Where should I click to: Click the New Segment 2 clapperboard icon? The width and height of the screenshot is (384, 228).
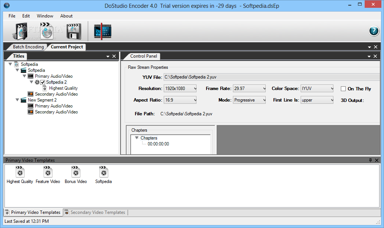click(23, 100)
